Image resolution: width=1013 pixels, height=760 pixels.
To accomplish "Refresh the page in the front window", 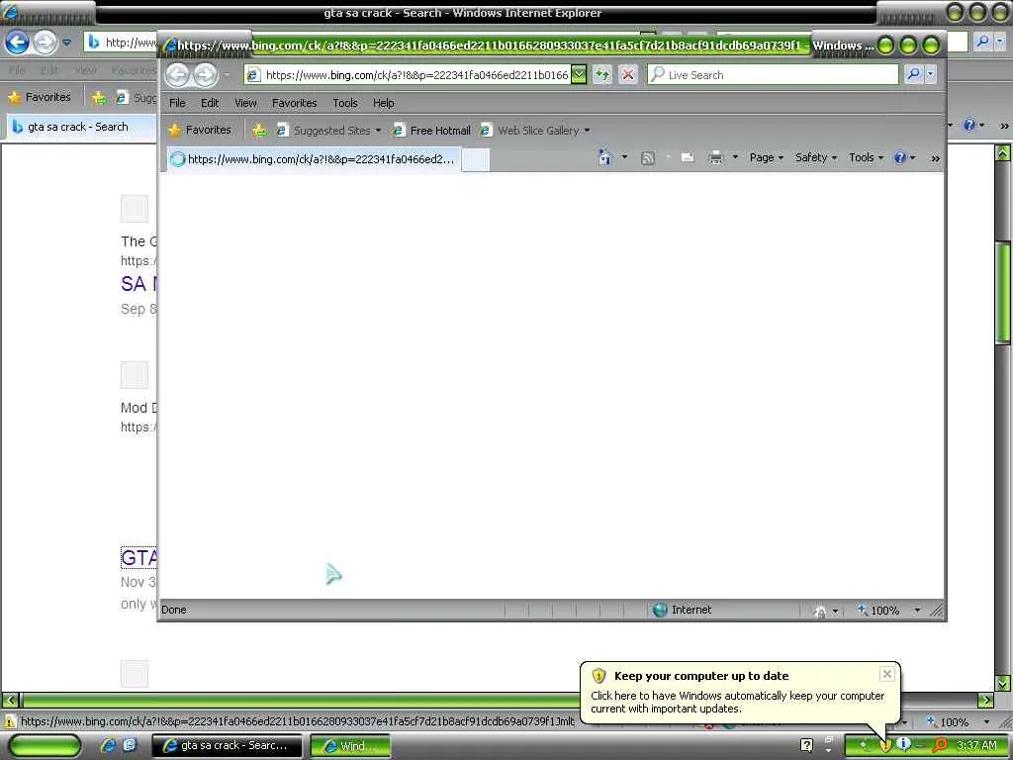I will click(602, 75).
